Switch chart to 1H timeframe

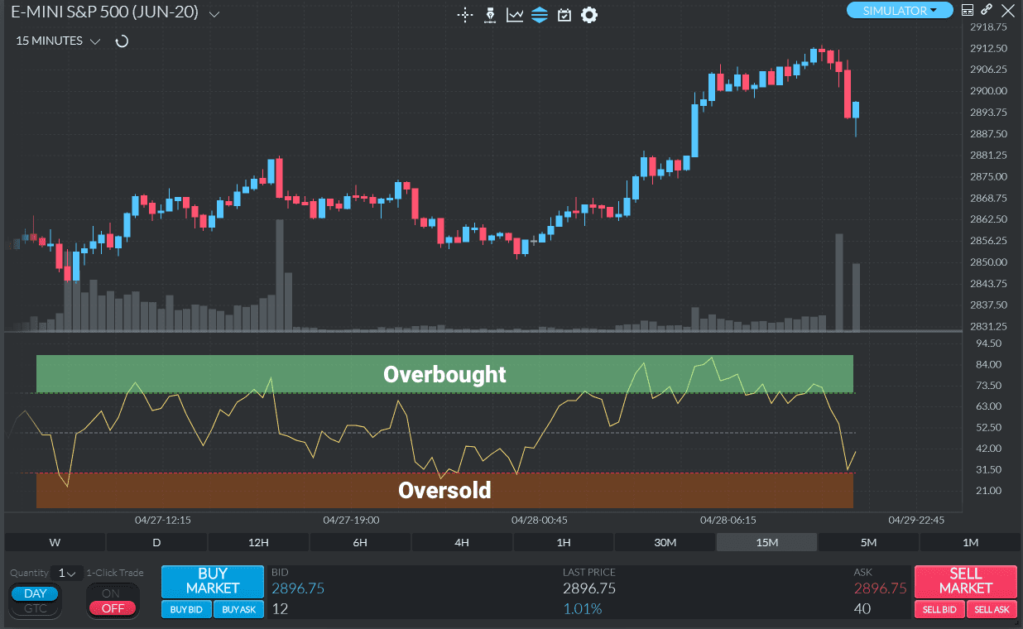click(564, 542)
